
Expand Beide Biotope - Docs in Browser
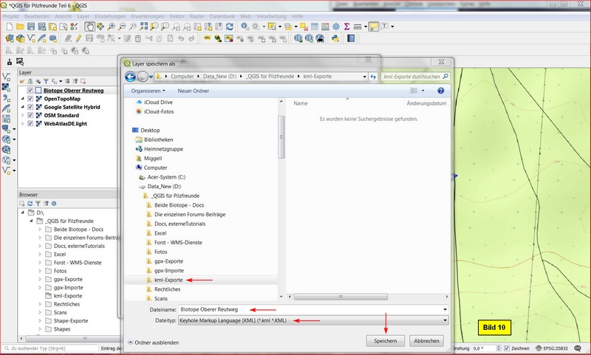coord(40,230)
